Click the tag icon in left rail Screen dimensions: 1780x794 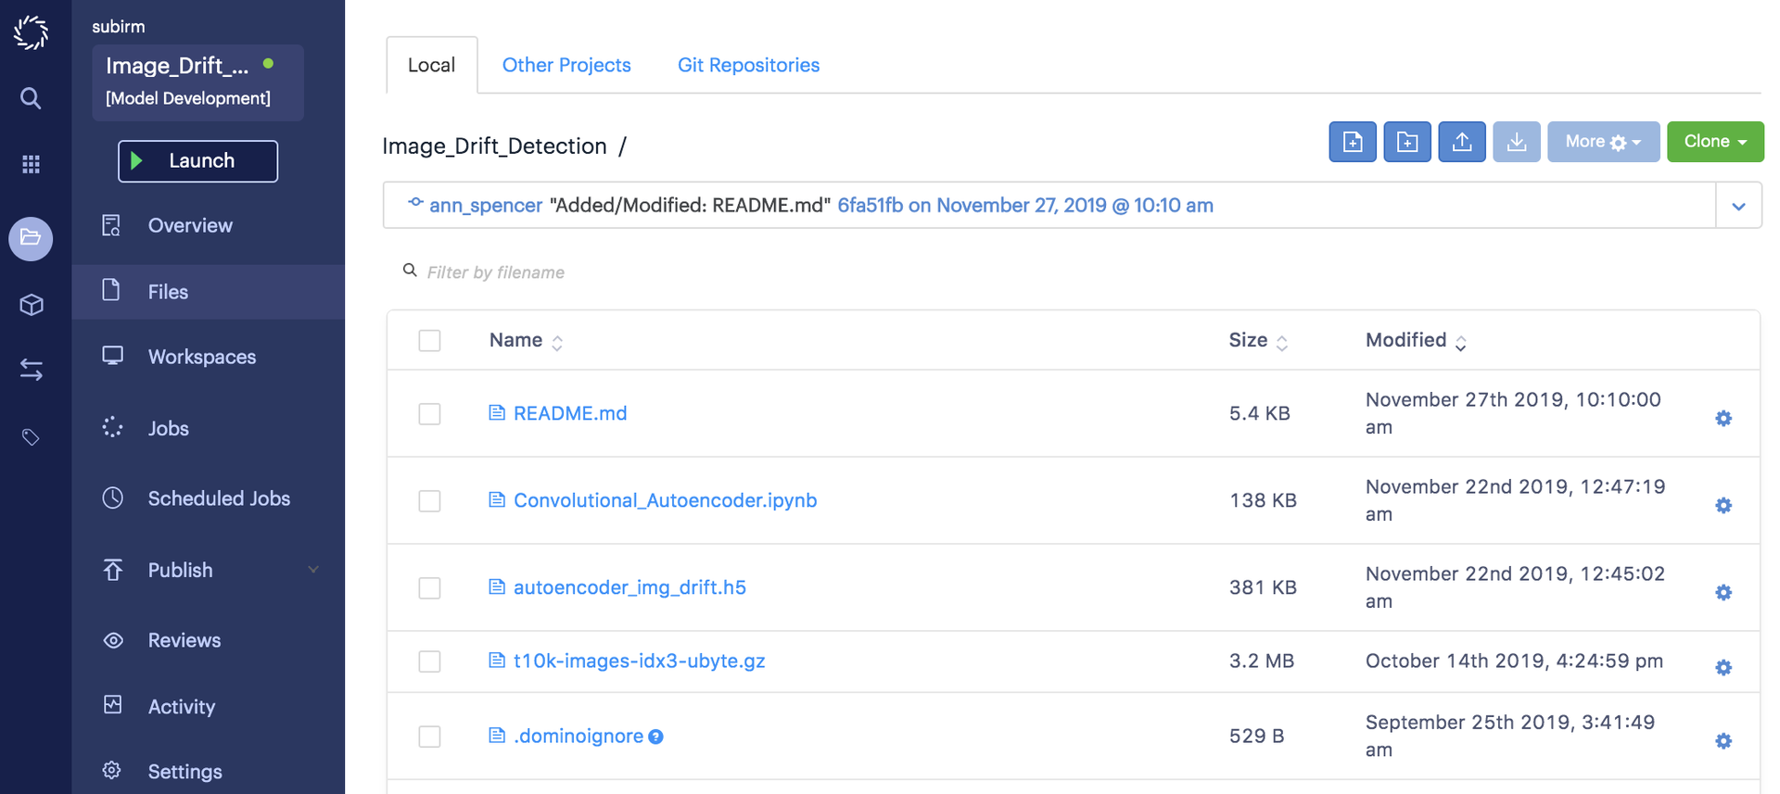31,437
